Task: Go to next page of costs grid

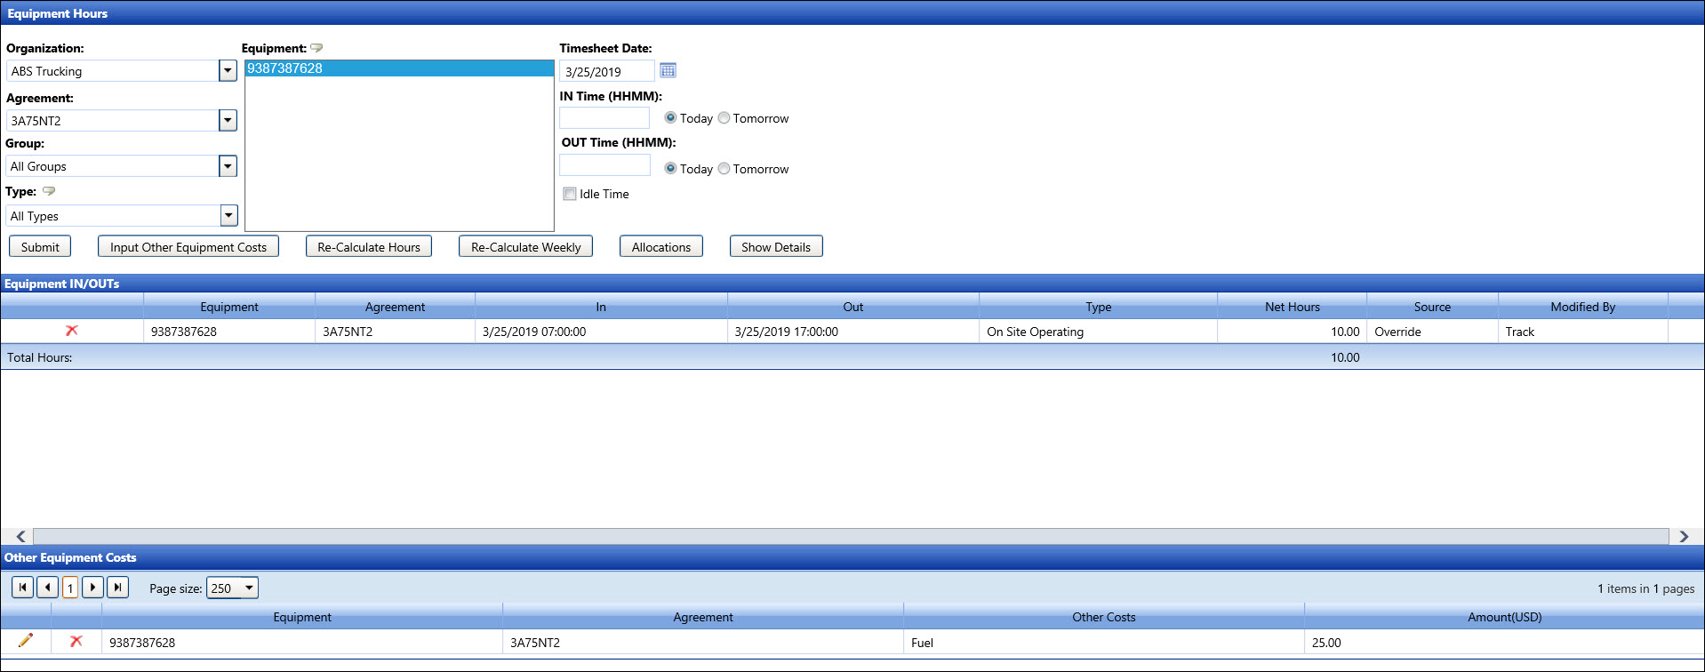Action: 93,588
